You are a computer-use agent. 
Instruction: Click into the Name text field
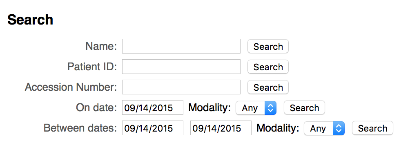pos(181,46)
